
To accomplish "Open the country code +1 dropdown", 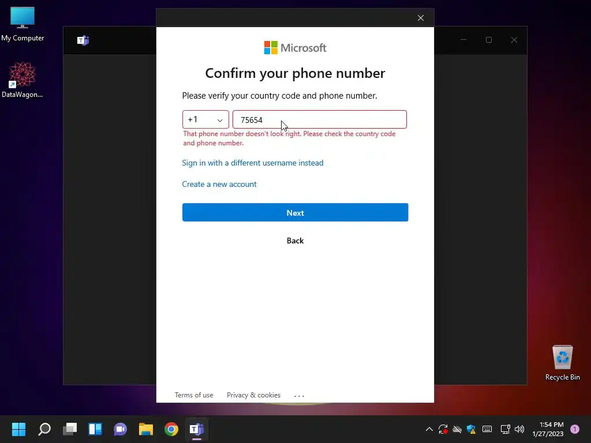I will coord(205,120).
